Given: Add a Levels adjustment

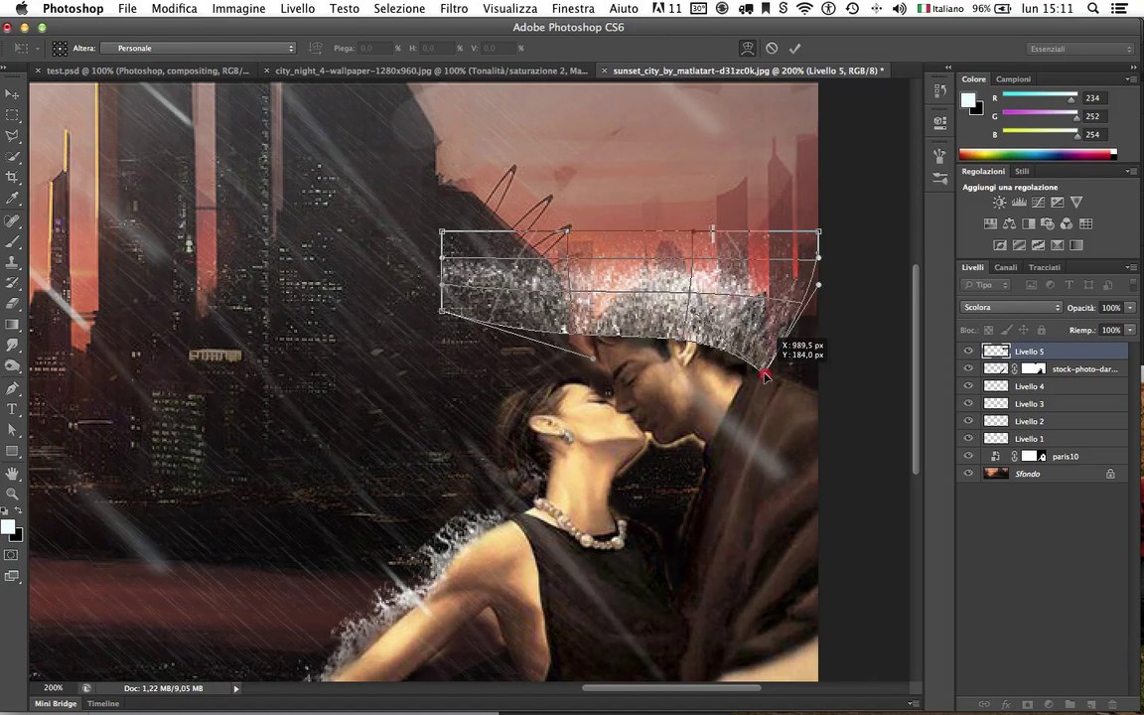Looking at the screenshot, I should click(1019, 203).
